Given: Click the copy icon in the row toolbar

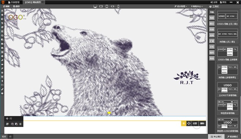Looking at the screenshot, I should point(12,124).
